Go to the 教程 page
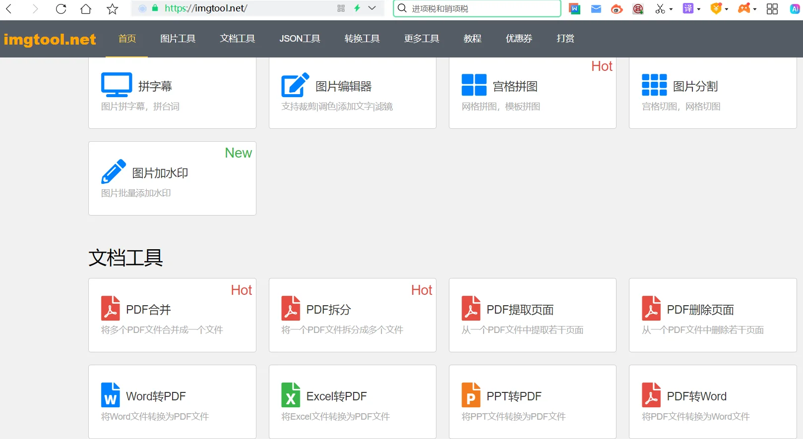The height and width of the screenshot is (439, 803). click(473, 39)
